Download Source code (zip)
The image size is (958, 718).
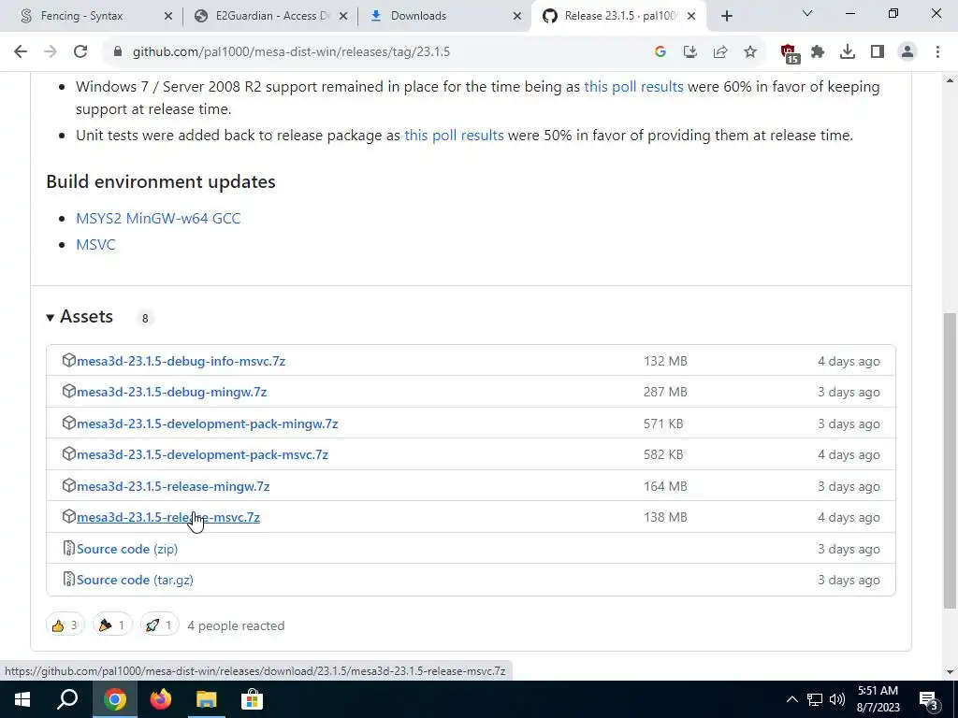pyautogui.click(x=127, y=549)
